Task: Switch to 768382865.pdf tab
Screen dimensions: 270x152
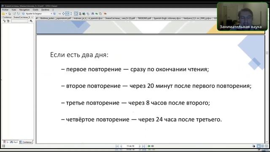Action: click(x=144, y=18)
